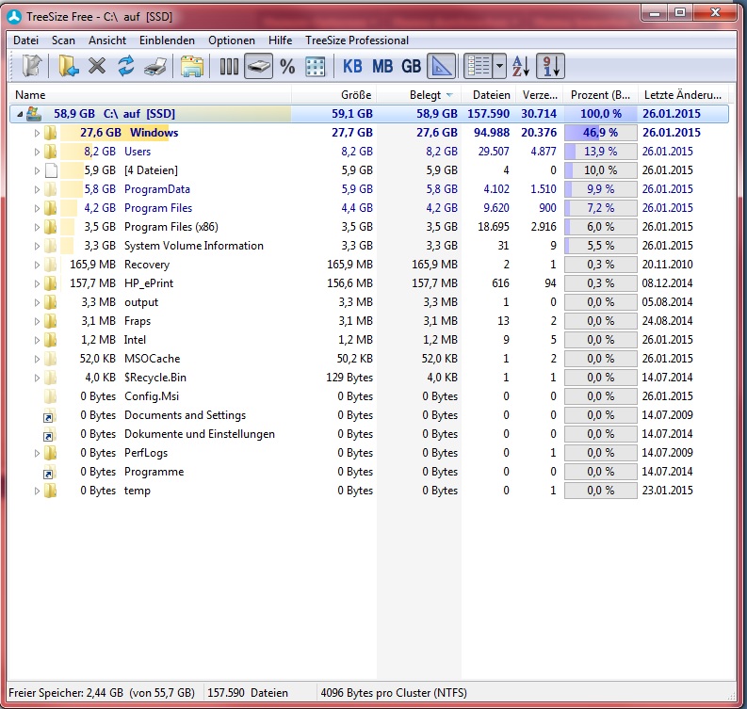Sort by Größe column header
The height and width of the screenshot is (709, 747).
(334, 95)
